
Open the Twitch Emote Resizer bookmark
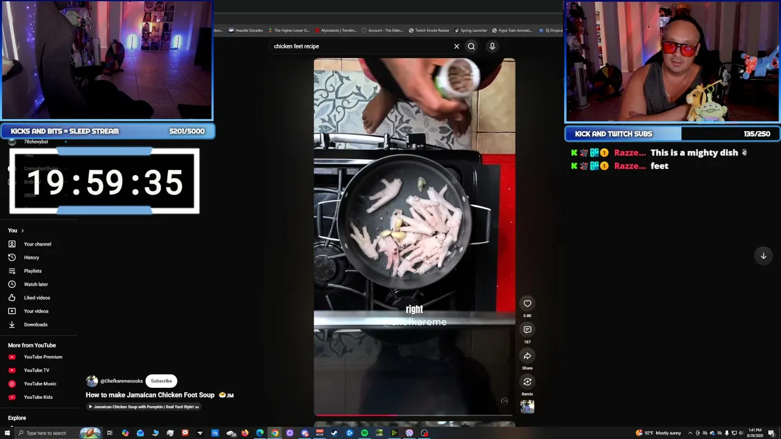429,30
